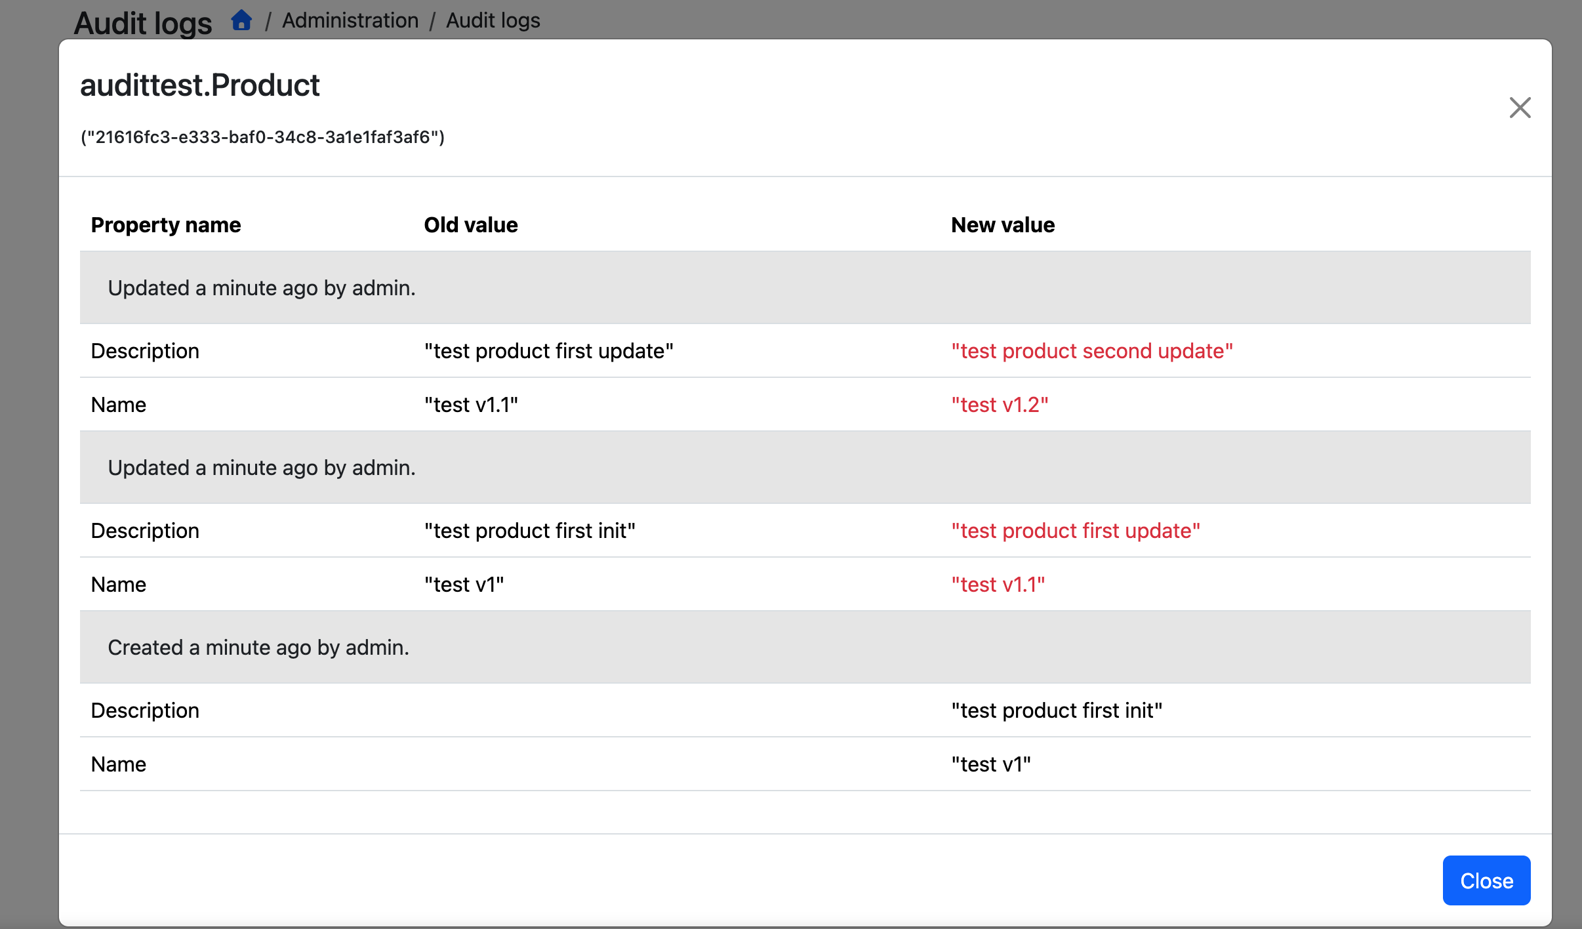Screen dimensions: 1582x929
Task: Click the "test v1" created name value
Action: tap(990, 764)
